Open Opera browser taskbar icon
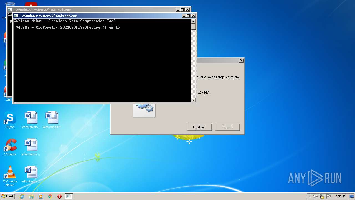355x200 pixels. [x=59, y=196]
